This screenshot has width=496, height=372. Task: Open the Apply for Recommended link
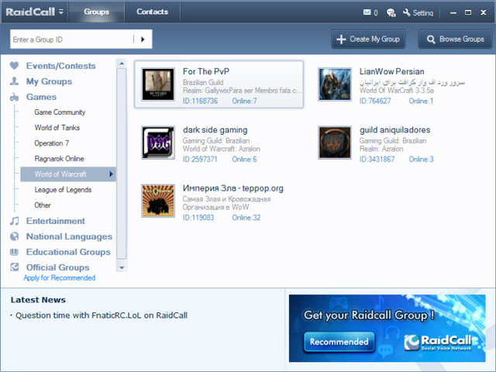click(59, 277)
